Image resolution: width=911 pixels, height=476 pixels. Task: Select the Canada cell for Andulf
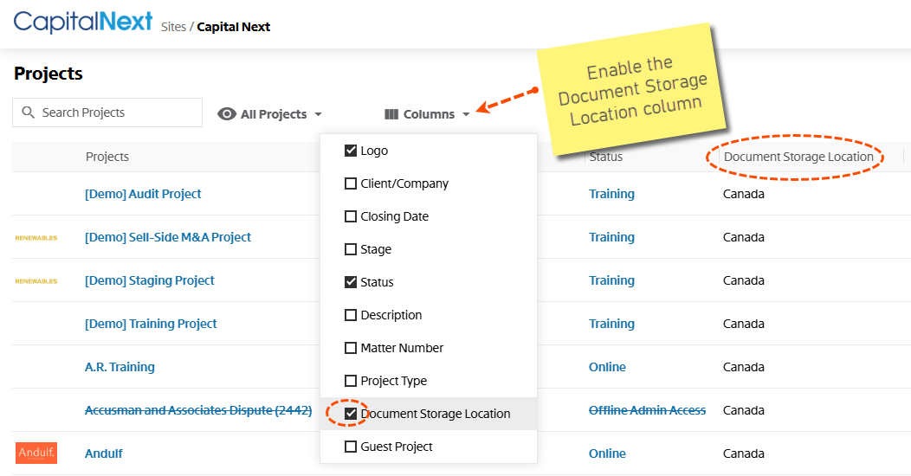point(744,453)
